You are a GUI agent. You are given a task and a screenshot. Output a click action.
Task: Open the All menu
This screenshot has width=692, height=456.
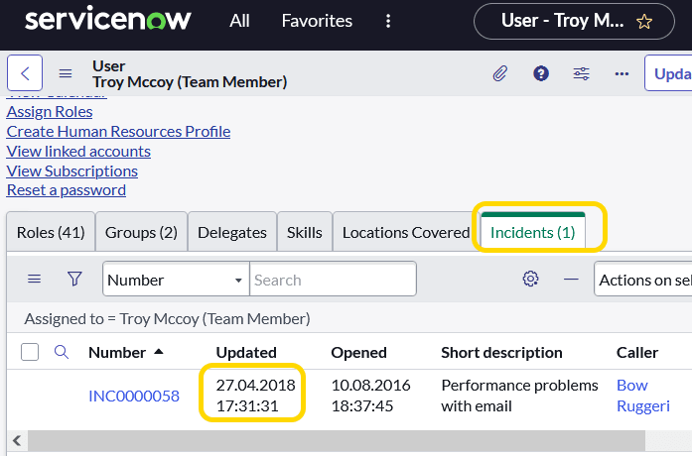click(x=239, y=21)
